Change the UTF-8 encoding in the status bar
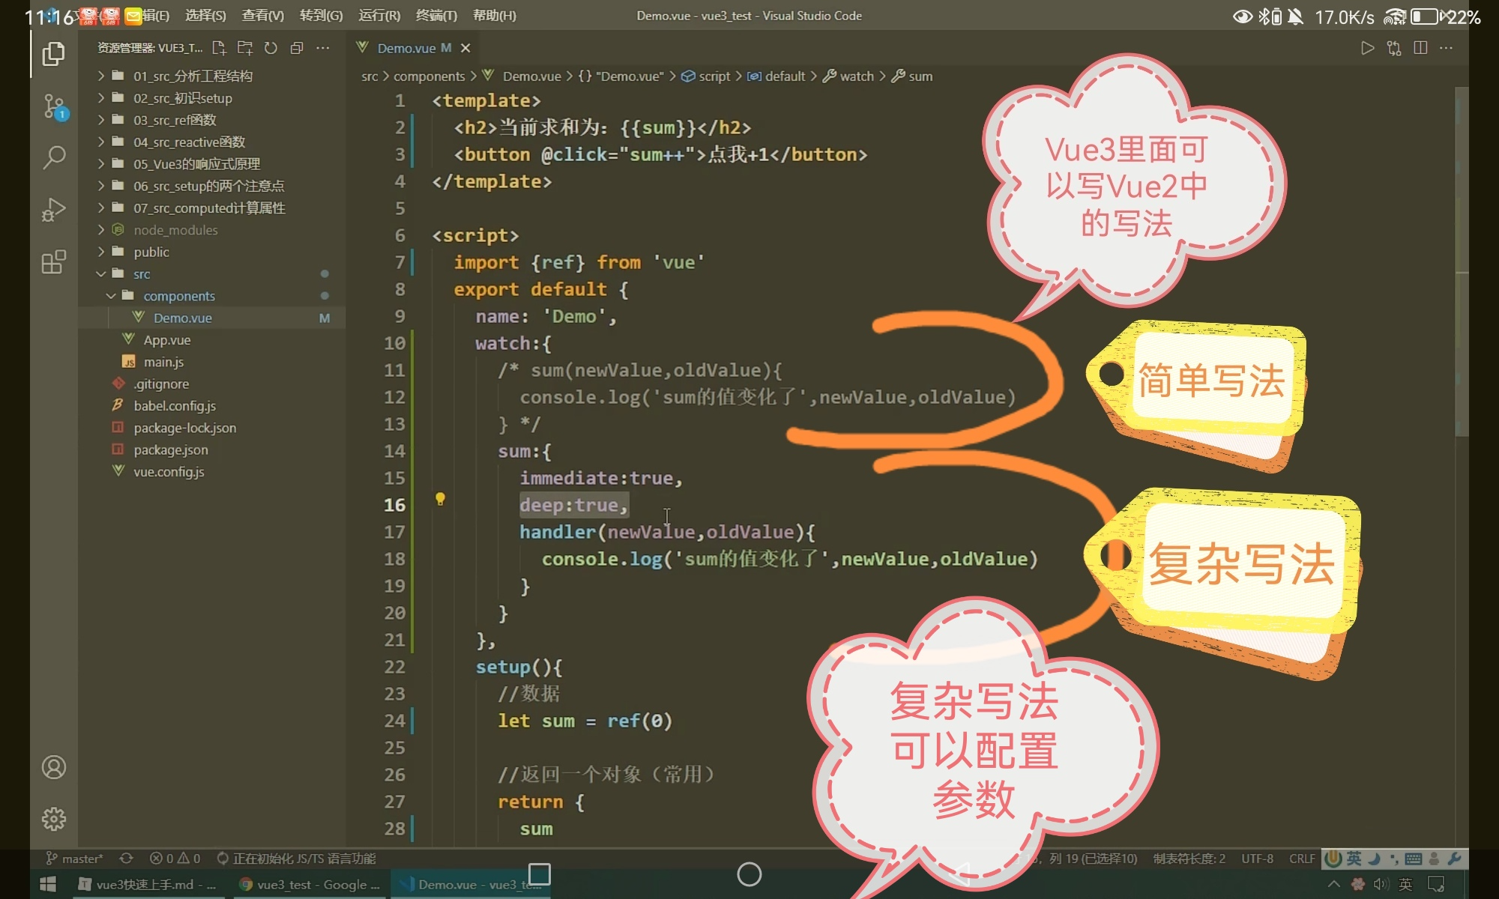 pyautogui.click(x=1257, y=859)
